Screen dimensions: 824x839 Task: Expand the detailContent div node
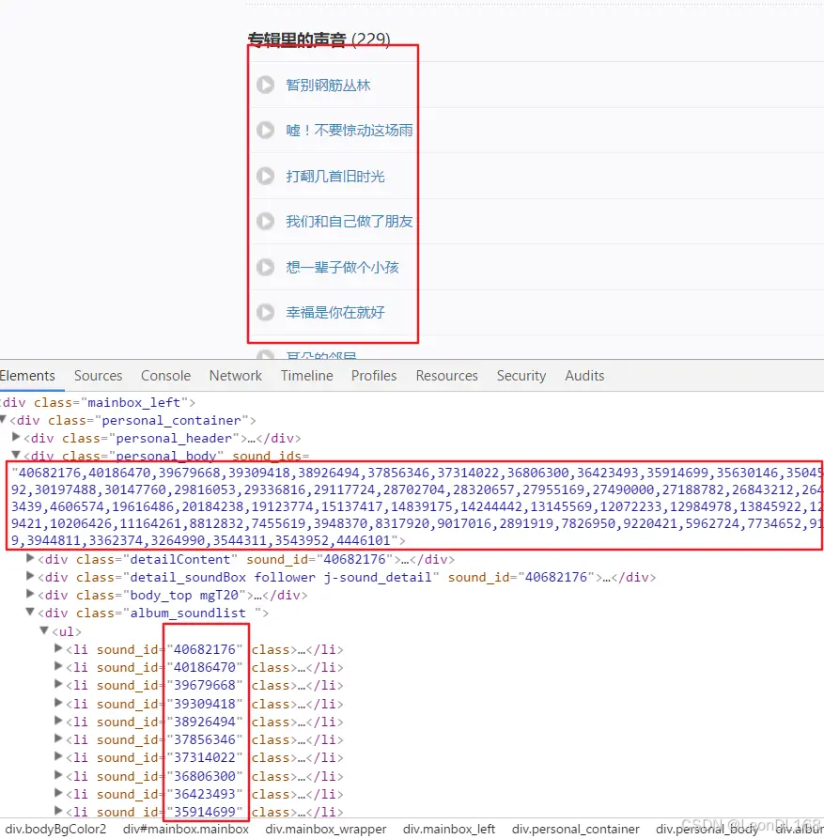pos(30,559)
